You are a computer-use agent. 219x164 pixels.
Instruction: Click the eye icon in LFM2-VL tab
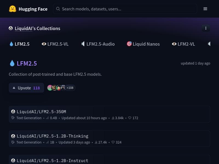point(174,44)
